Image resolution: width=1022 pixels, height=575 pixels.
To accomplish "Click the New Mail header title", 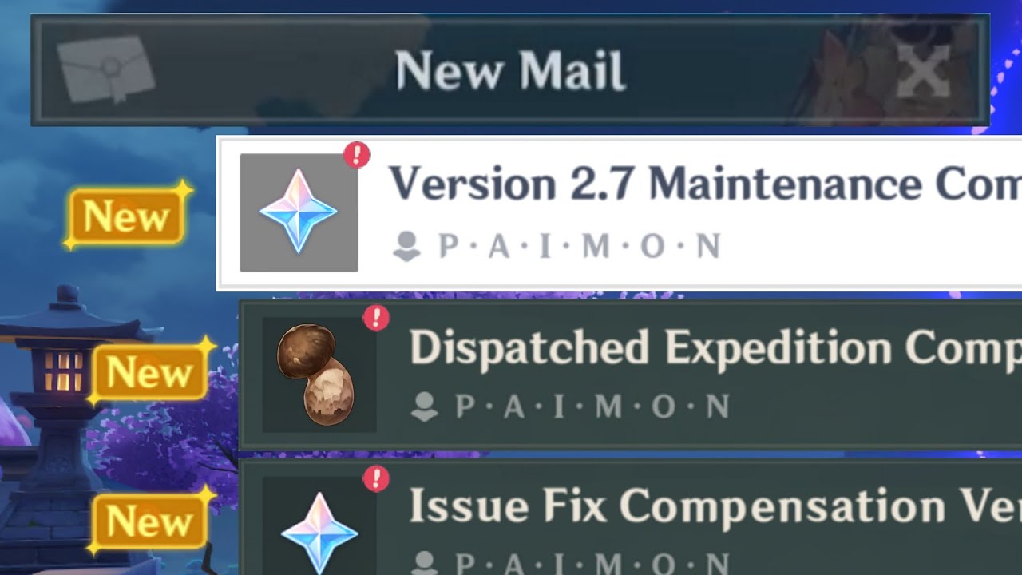I will pyautogui.click(x=510, y=70).
